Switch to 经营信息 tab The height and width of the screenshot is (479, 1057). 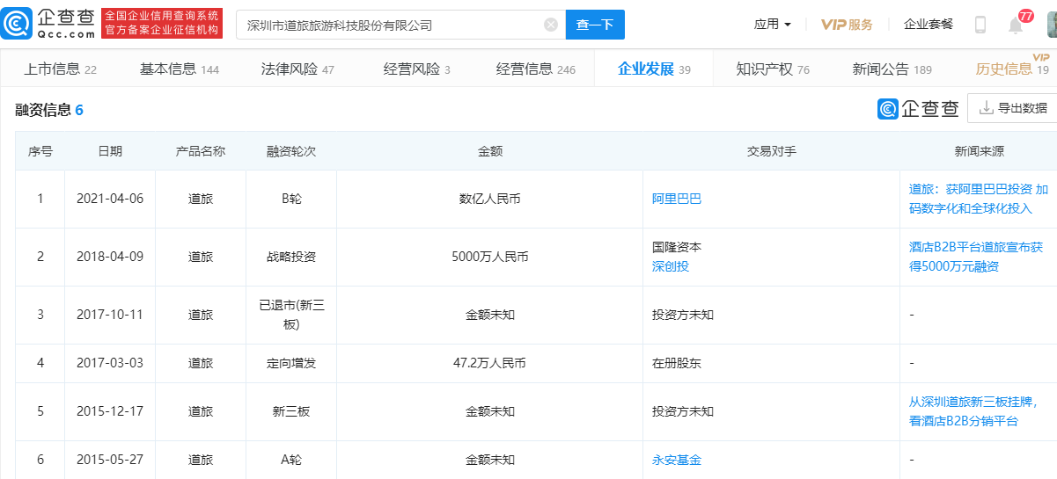tap(536, 69)
